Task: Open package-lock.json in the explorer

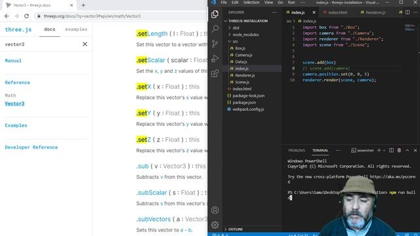Action: (x=248, y=96)
